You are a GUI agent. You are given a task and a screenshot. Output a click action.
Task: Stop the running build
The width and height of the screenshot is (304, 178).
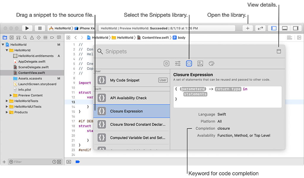[x=40, y=28]
